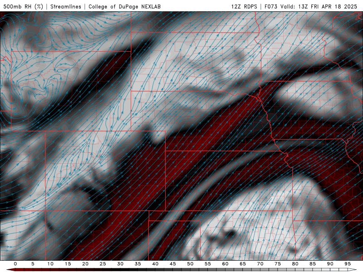Click 'College of DuPage NEXLAB' text
Viewport: 363px width, 272px height.
tap(124, 6)
